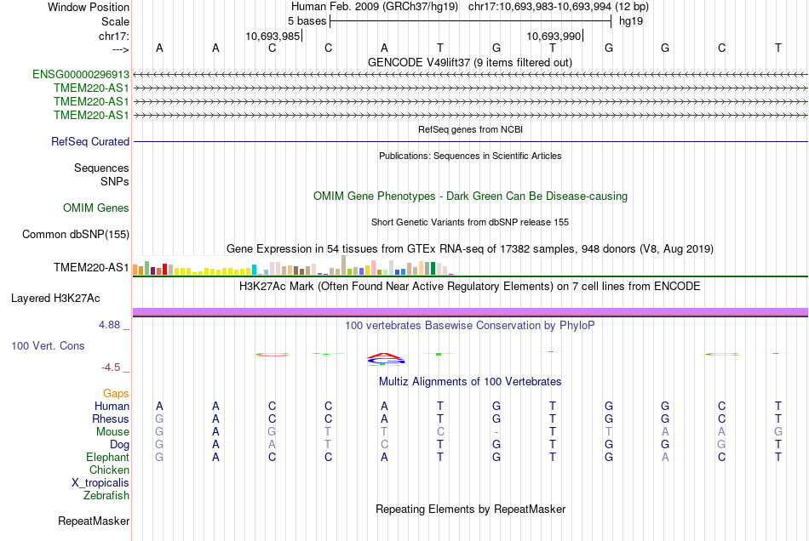The image size is (809, 541).
Task: Click the Dog species label
Action: 119,444
